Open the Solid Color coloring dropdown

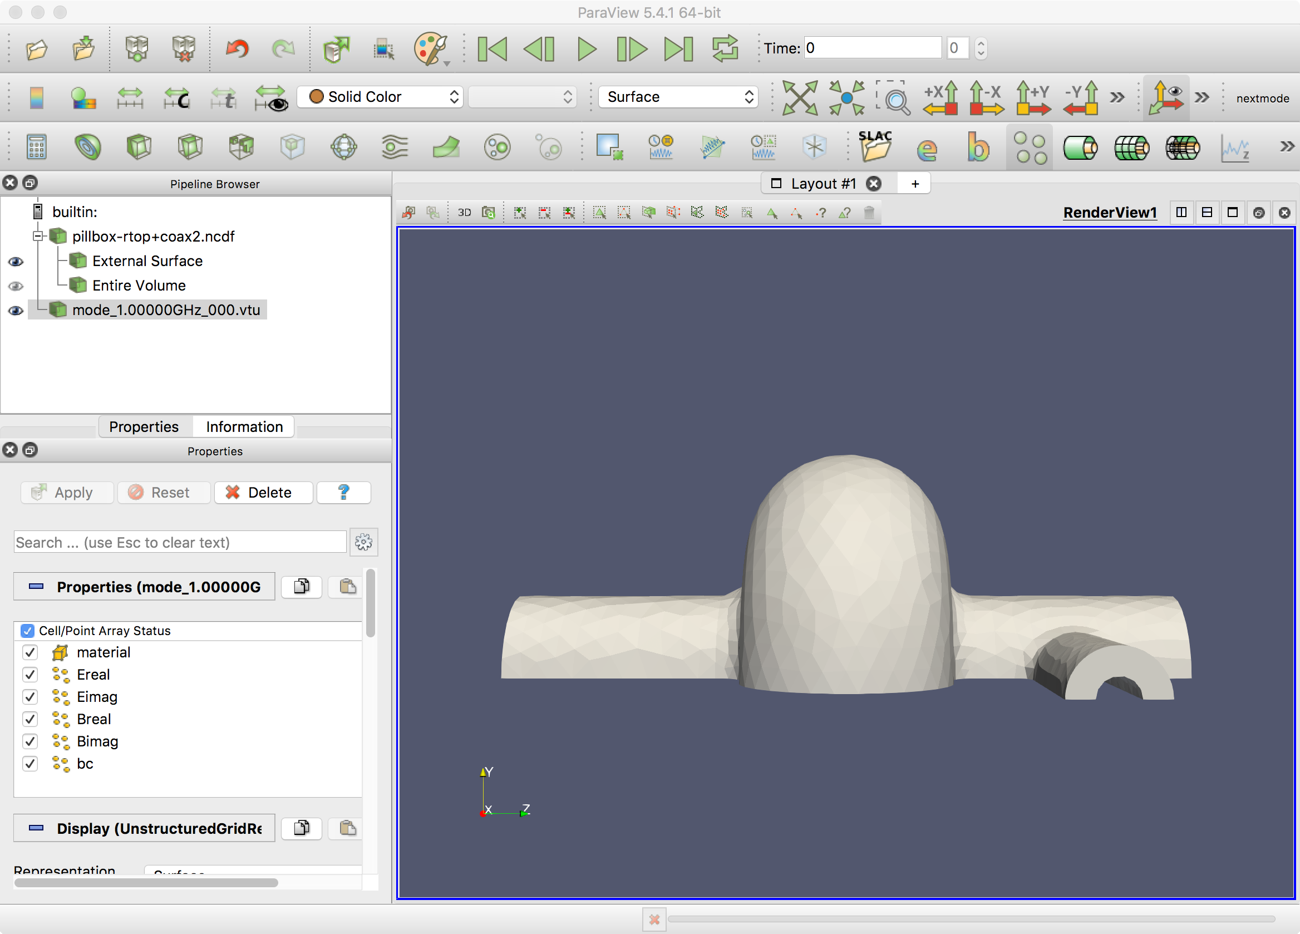[381, 97]
